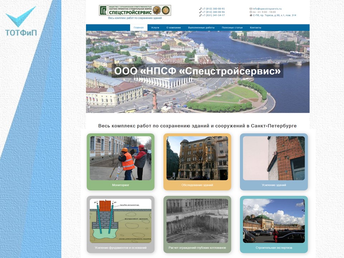Click the Усиление зданий caption
Screen dimensions: 344x258
274,185
